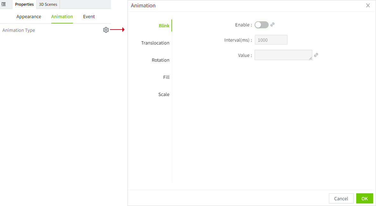Switch to the 3D Scenes tab
376x206 pixels.
click(48, 4)
